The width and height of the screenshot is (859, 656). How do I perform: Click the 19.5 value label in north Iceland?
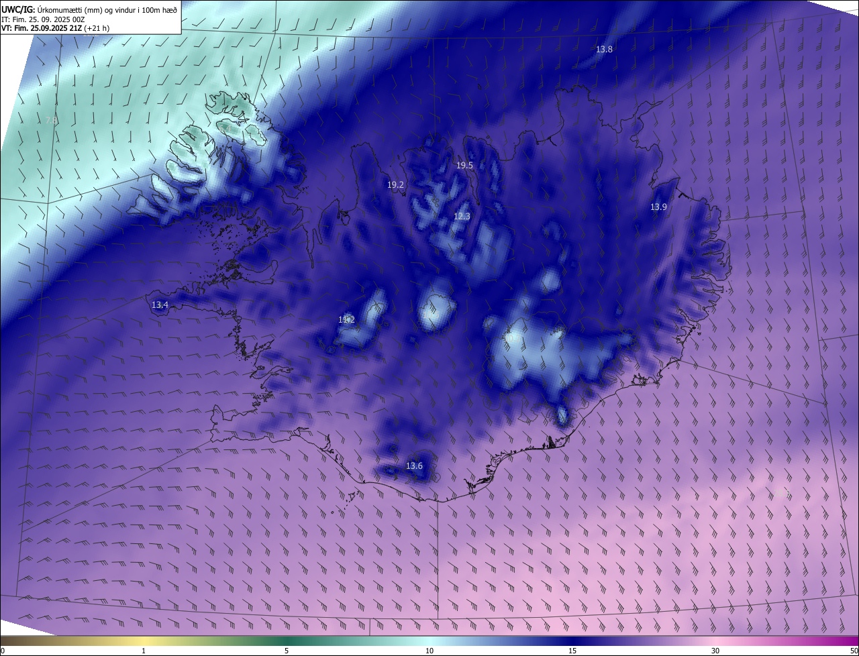click(464, 166)
